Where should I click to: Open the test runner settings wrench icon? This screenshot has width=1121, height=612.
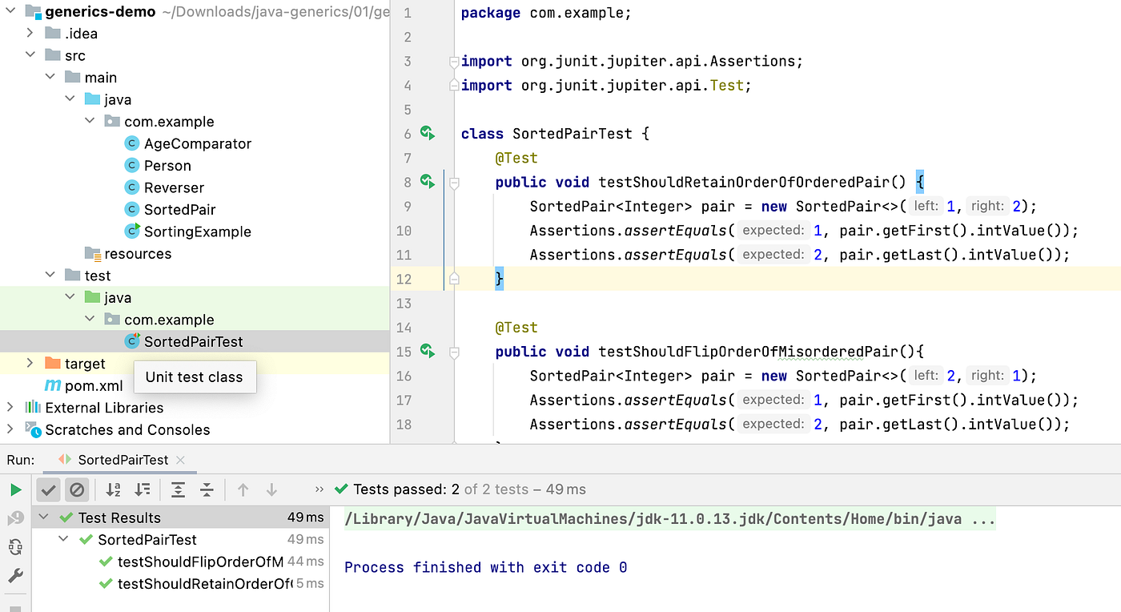pyautogui.click(x=14, y=575)
